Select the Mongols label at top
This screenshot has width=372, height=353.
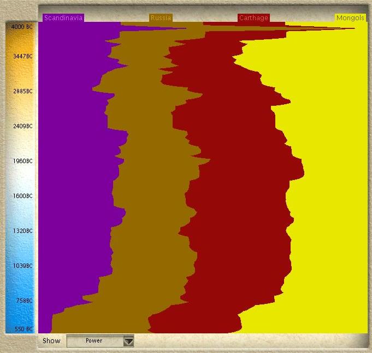[350, 18]
